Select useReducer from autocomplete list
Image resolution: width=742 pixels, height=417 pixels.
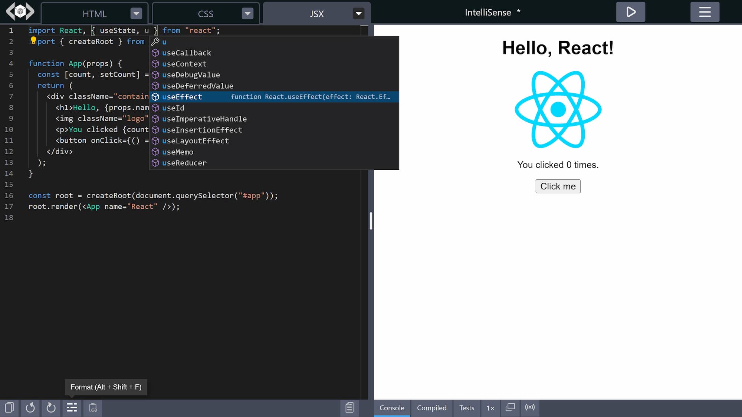(184, 162)
